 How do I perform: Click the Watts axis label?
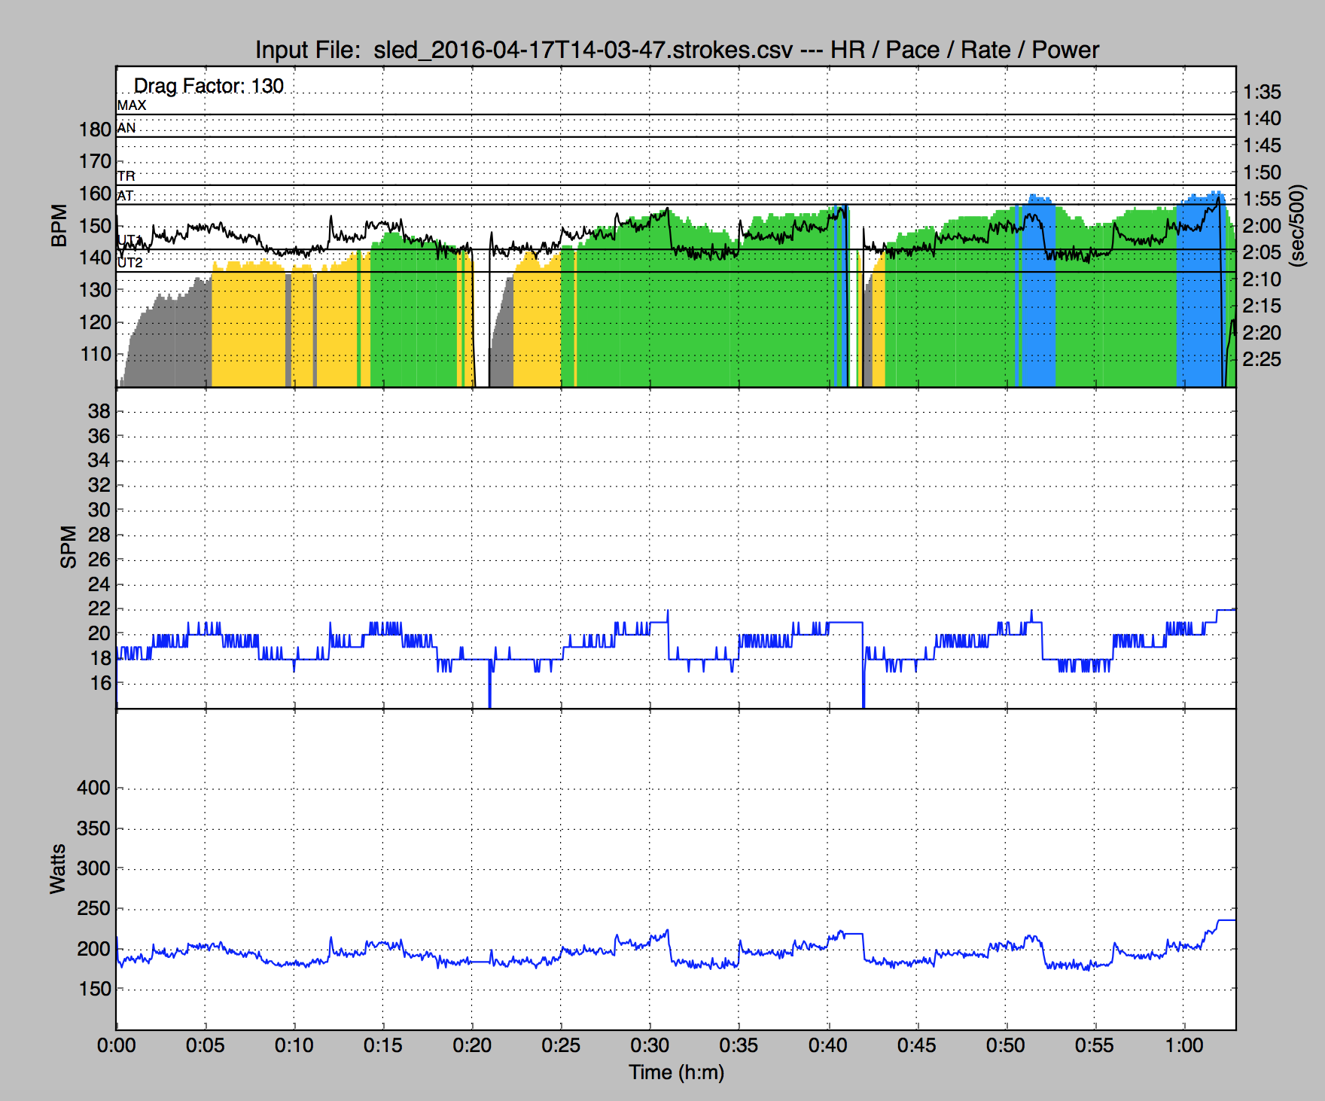(58, 869)
